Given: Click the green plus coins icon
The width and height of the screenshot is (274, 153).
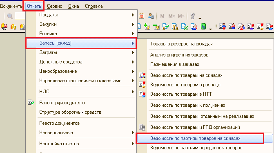Looking at the screenshot, I should (x=147, y=27).
